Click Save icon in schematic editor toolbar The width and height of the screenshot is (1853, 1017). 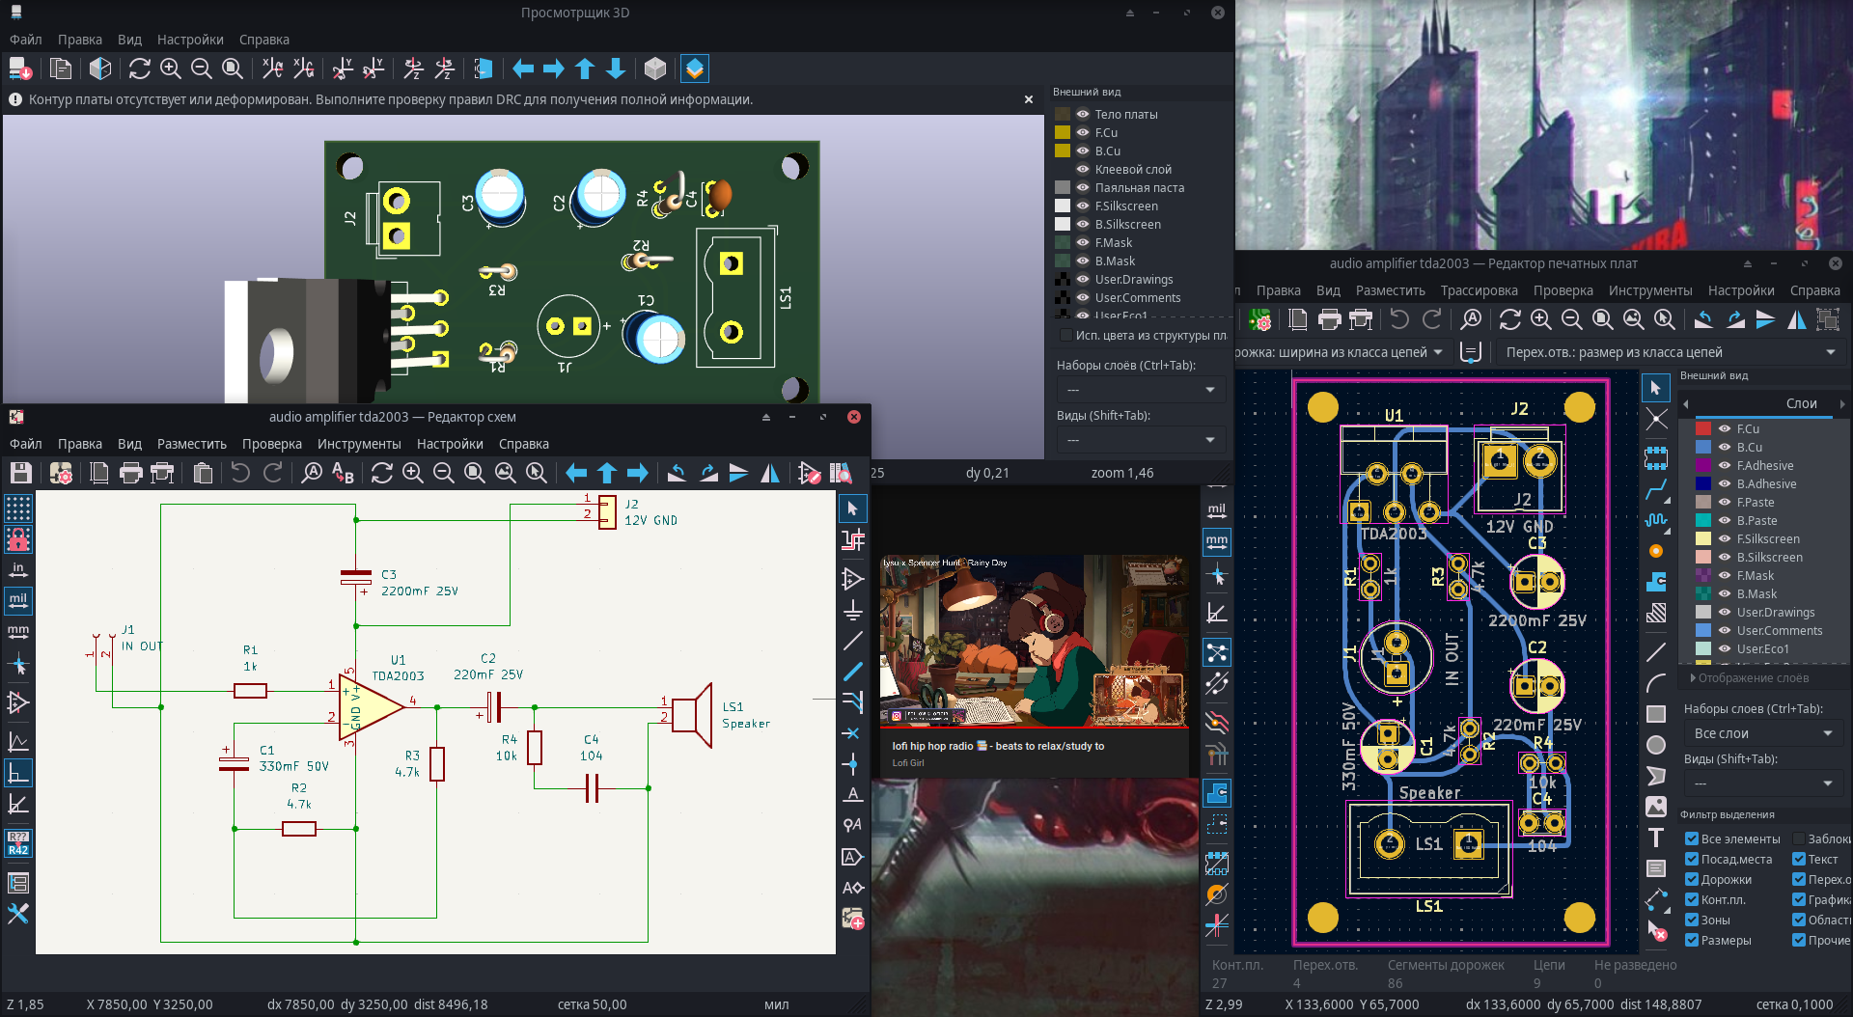point(20,473)
